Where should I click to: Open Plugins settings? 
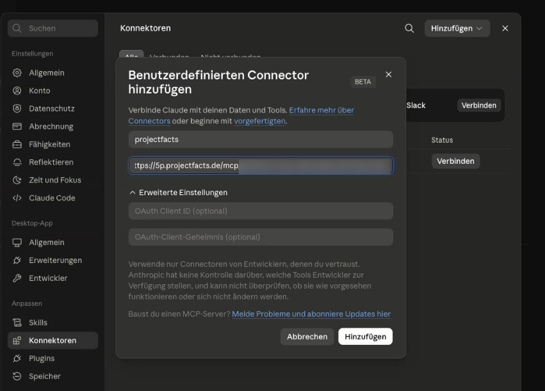pyautogui.click(x=42, y=358)
